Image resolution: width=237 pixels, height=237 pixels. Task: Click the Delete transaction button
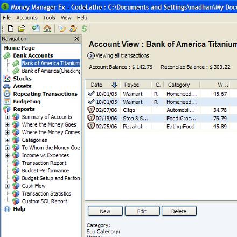(179, 211)
